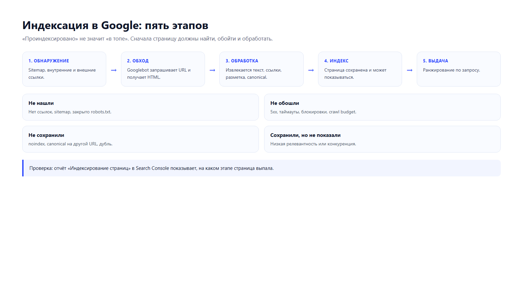Click the "Не обошли" card title
The height and width of the screenshot is (294, 523).
[x=285, y=103]
